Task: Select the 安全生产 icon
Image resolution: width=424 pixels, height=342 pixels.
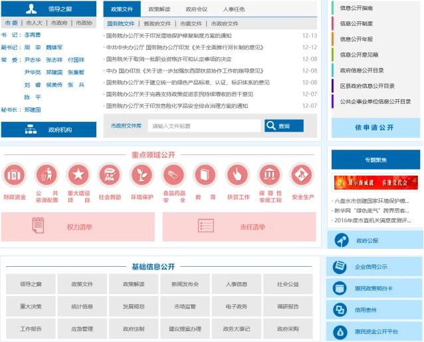Action: tap(302, 175)
